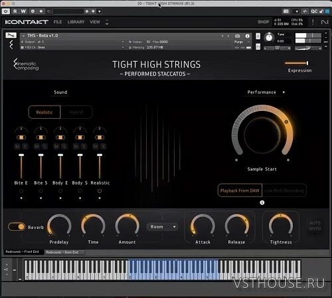Click the info icon below Playback From DAW

coord(262,202)
